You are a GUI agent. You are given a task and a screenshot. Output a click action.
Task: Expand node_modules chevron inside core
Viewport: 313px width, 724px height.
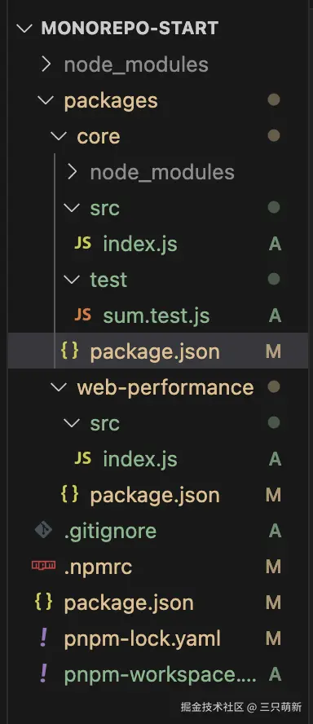(72, 172)
